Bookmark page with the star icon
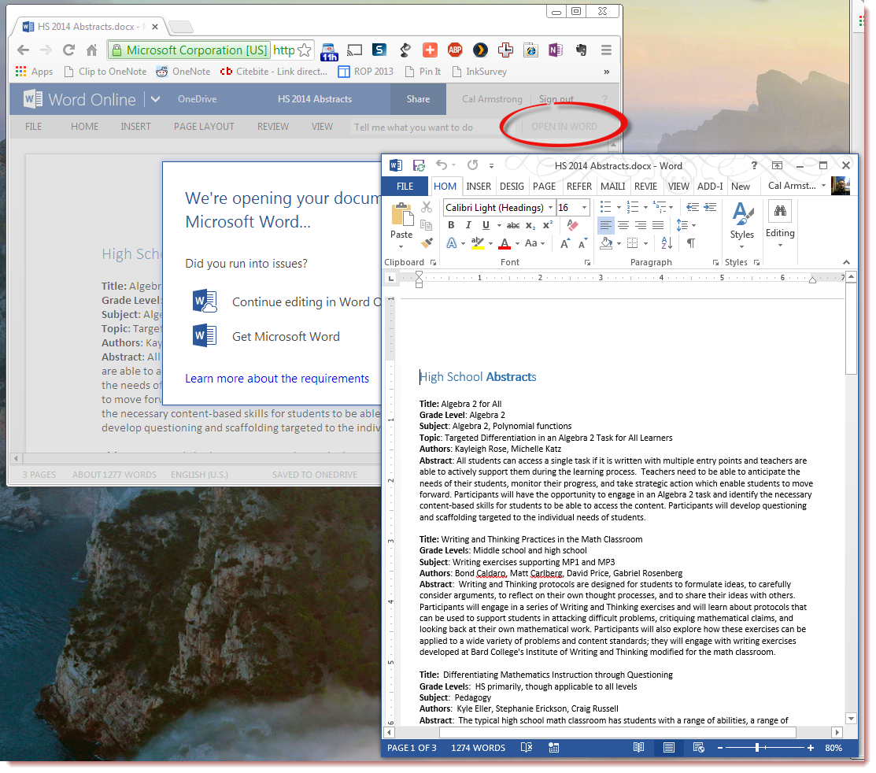 tap(305, 50)
